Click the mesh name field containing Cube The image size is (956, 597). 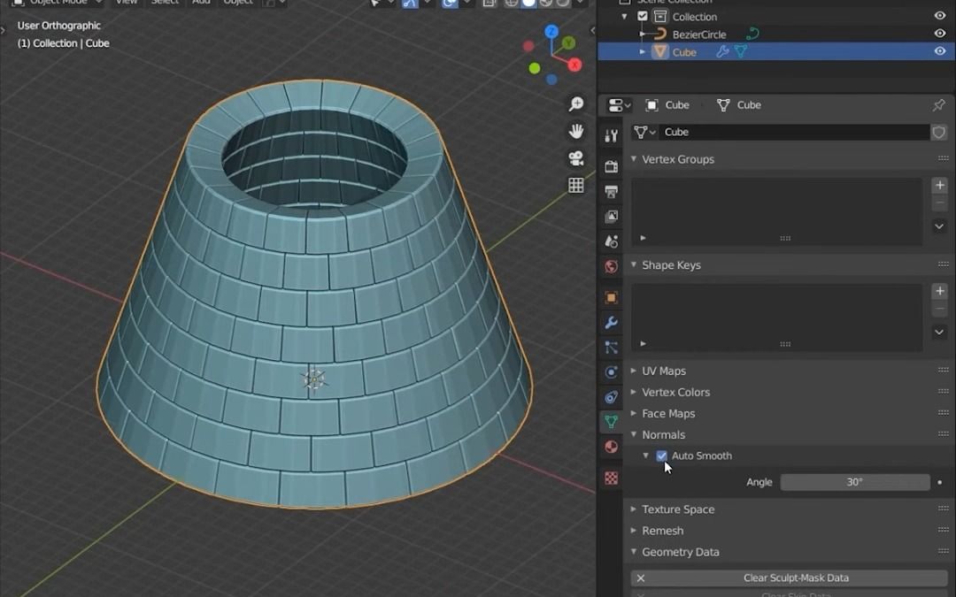[x=794, y=132]
